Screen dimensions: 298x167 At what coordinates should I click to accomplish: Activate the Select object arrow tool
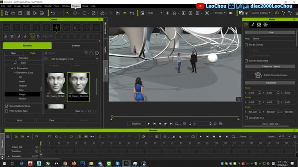(x=68, y=13)
